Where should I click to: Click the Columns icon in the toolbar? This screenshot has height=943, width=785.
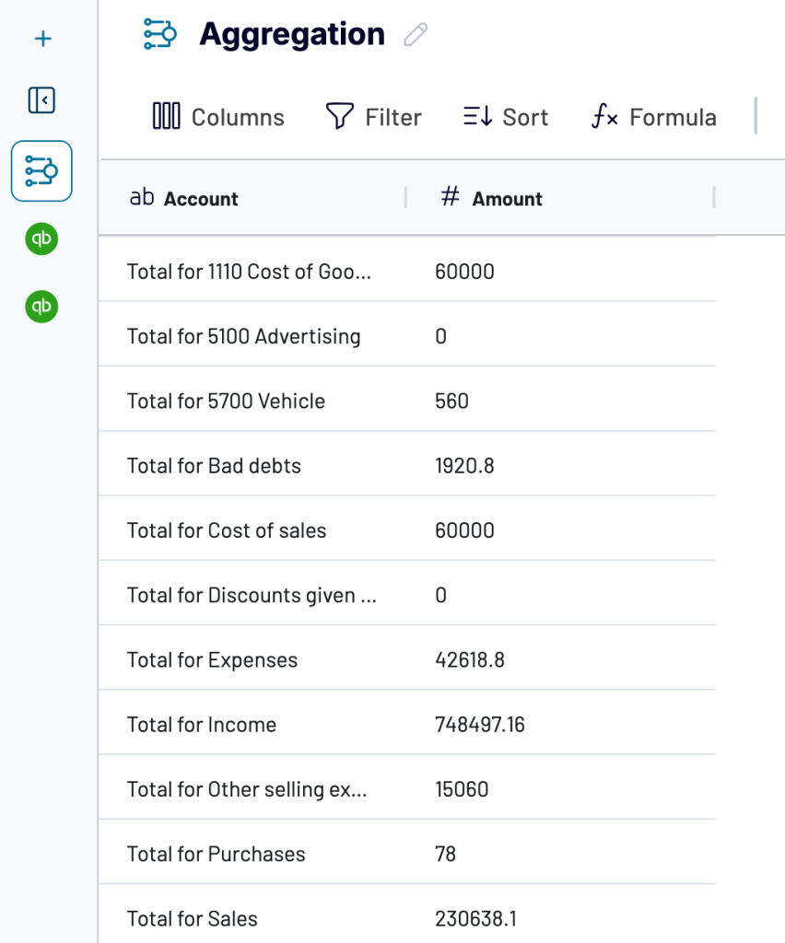tap(165, 116)
